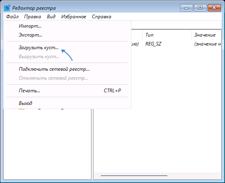The image size is (225, 183).
Task: Close the Registry Editor window
Action: (214, 8)
